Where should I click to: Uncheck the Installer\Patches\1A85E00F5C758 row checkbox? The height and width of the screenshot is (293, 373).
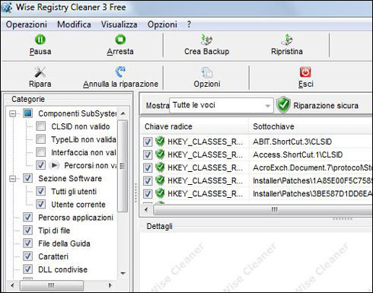(x=148, y=180)
